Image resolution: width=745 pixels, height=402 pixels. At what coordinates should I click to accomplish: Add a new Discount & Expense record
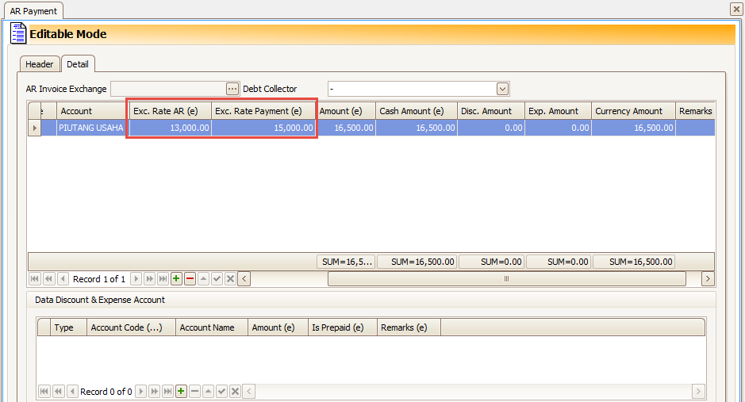point(181,391)
